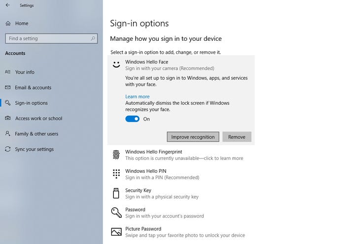
Task: Open Access work or school
Action: point(51,118)
